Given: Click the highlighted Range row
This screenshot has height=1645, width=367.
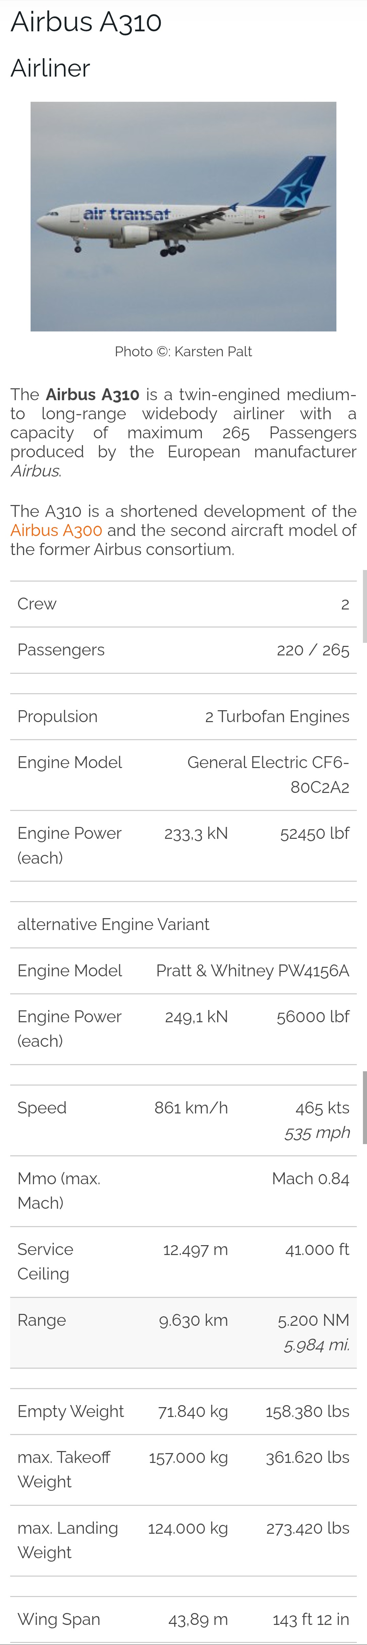Looking at the screenshot, I should pos(183,1332).
